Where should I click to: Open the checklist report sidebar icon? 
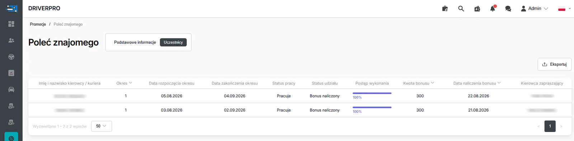11,73
